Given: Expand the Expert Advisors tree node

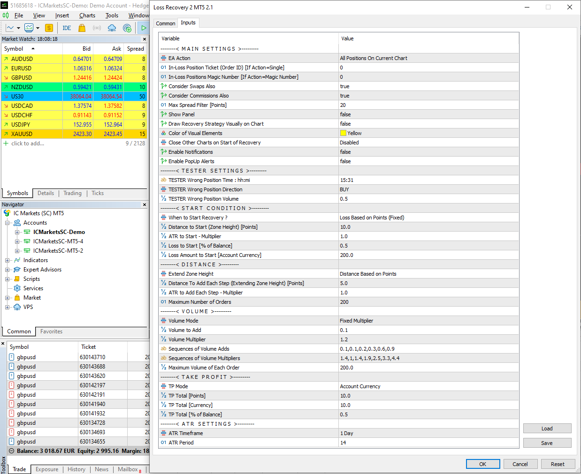Looking at the screenshot, I should click(x=8, y=270).
